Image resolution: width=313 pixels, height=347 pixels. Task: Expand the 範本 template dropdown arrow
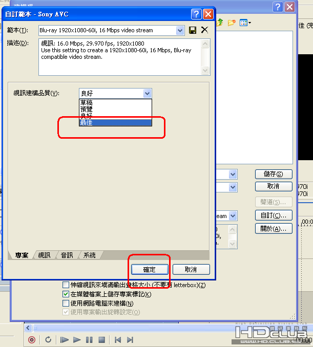tap(180, 30)
